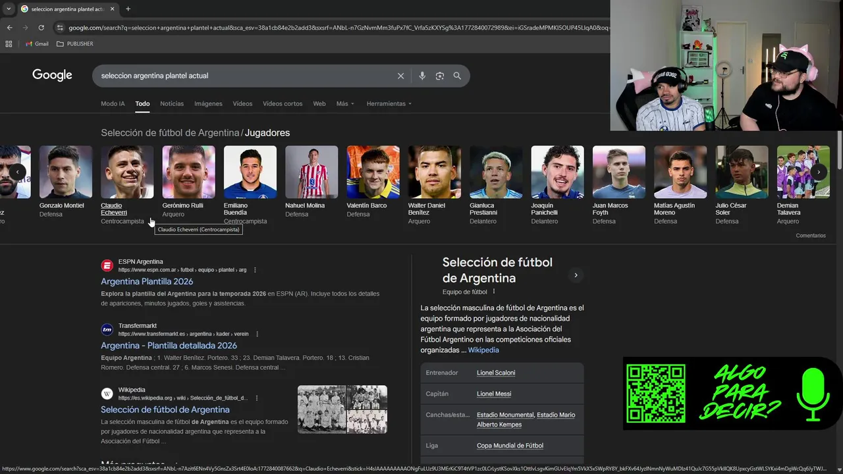Expand the Más dropdown
The image size is (843, 474).
pos(345,104)
